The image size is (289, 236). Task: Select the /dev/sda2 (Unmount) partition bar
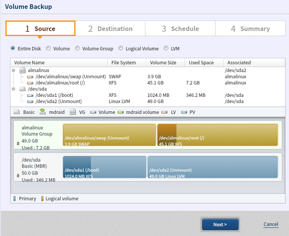click(212, 167)
